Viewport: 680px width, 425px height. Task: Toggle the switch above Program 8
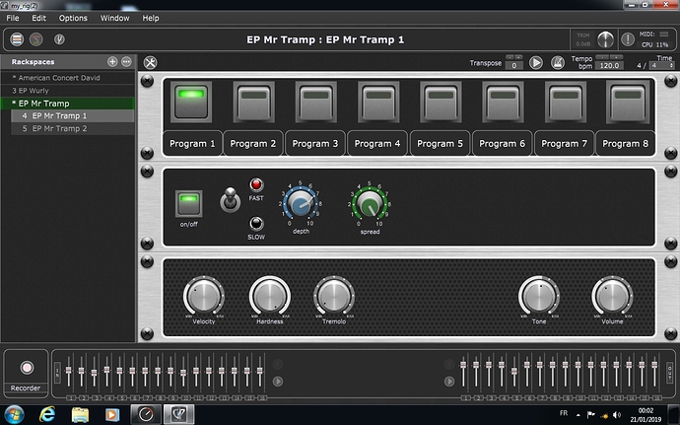[628, 102]
